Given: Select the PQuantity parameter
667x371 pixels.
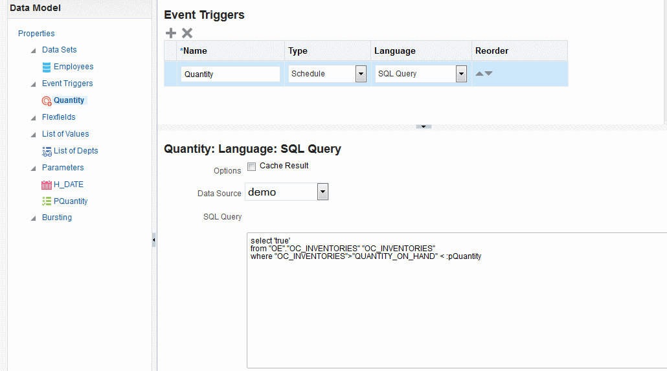Looking at the screenshot, I should coord(71,201).
